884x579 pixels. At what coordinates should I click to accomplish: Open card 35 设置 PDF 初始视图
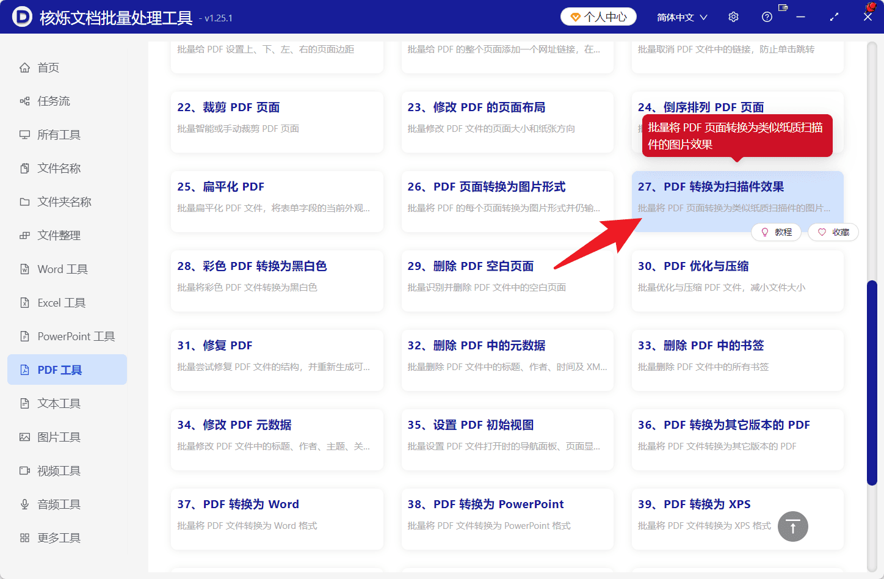click(x=507, y=440)
